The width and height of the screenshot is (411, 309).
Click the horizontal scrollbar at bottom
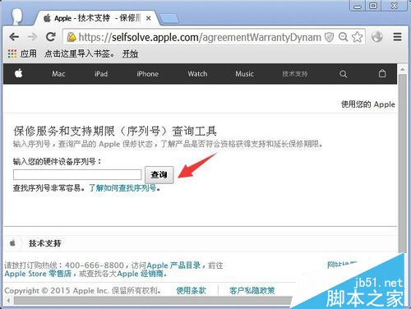tap(154, 301)
